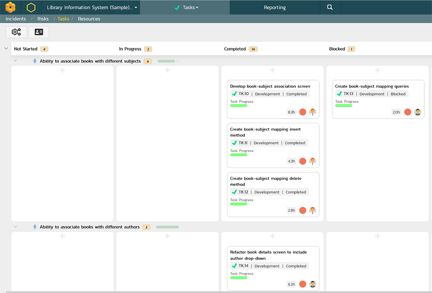
Task: Open the Resources link
Action: [x=89, y=19]
